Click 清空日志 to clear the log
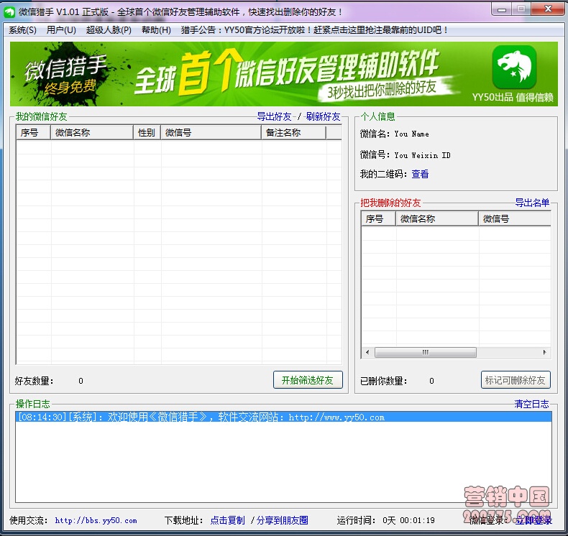 click(x=531, y=405)
